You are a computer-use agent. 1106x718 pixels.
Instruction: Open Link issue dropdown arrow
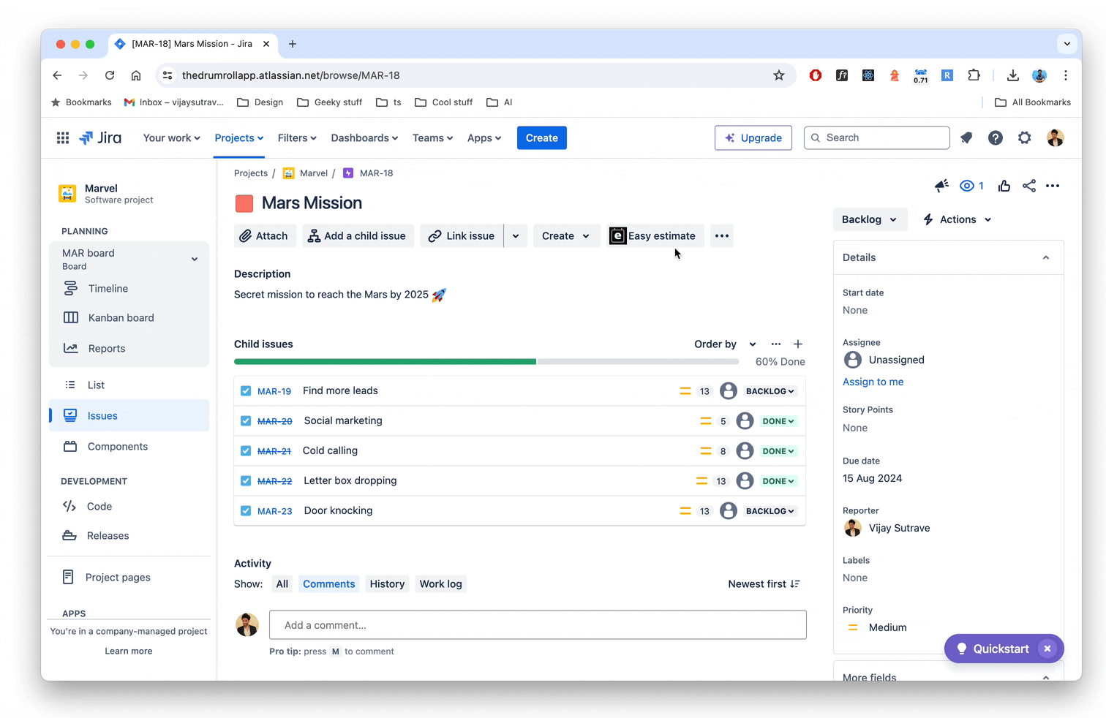click(x=516, y=235)
